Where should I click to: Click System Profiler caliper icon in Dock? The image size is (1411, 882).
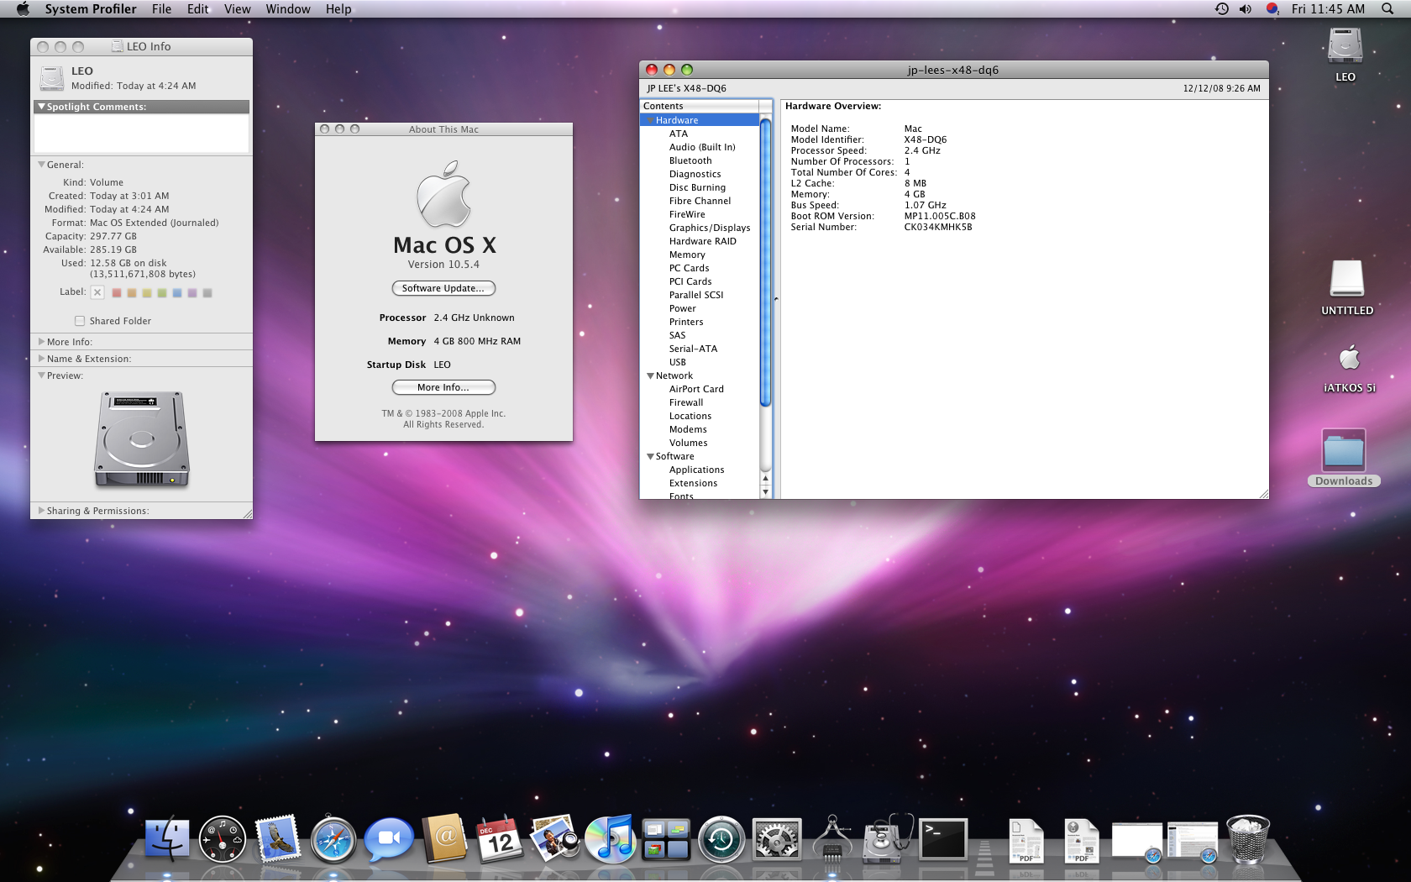(x=832, y=839)
